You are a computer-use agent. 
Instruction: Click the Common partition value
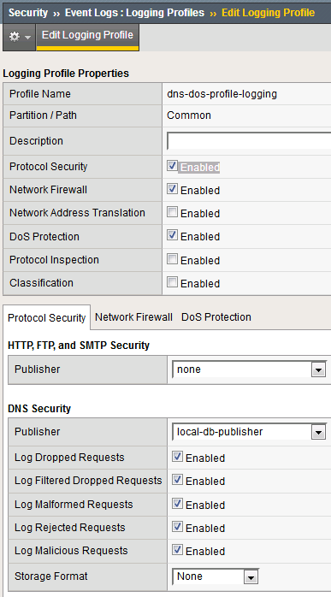pos(189,115)
